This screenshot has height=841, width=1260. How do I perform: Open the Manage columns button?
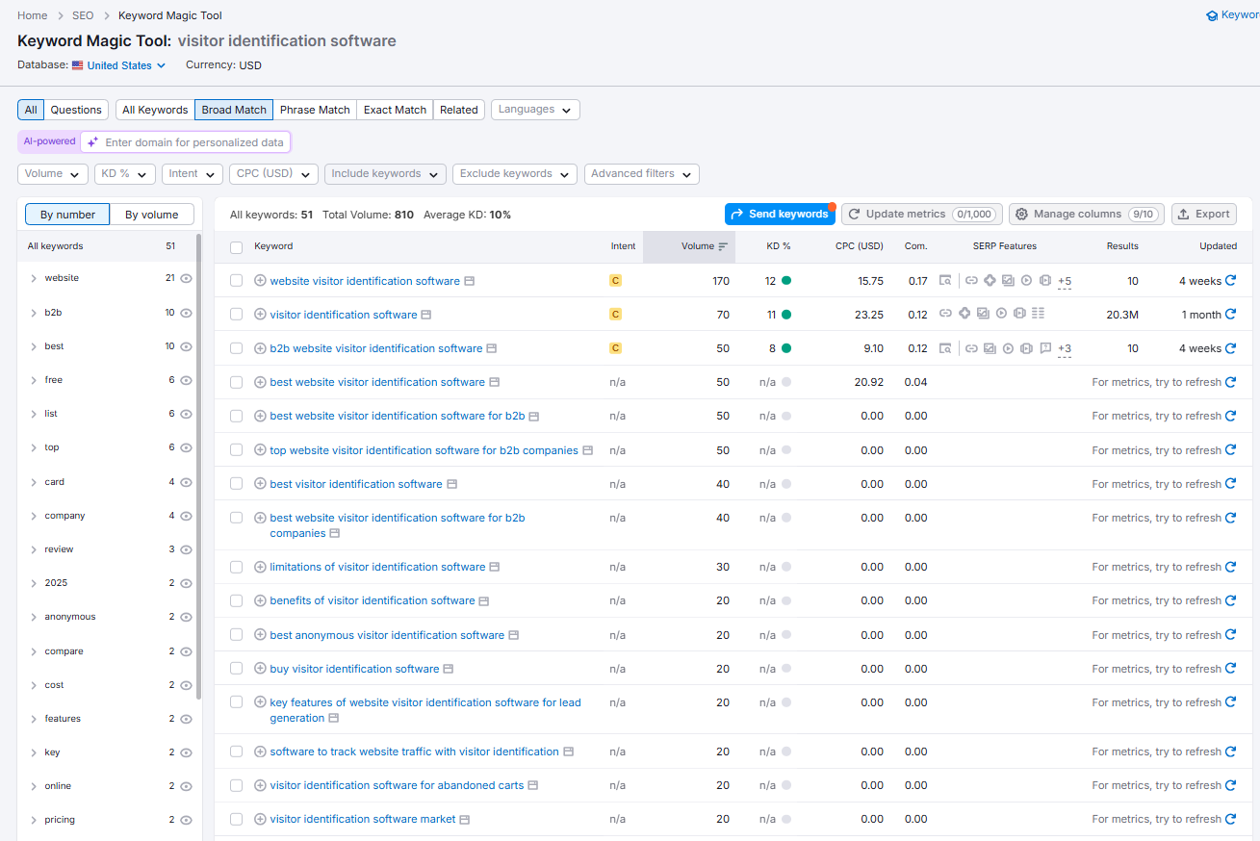pyautogui.click(x=1087, y=214)
